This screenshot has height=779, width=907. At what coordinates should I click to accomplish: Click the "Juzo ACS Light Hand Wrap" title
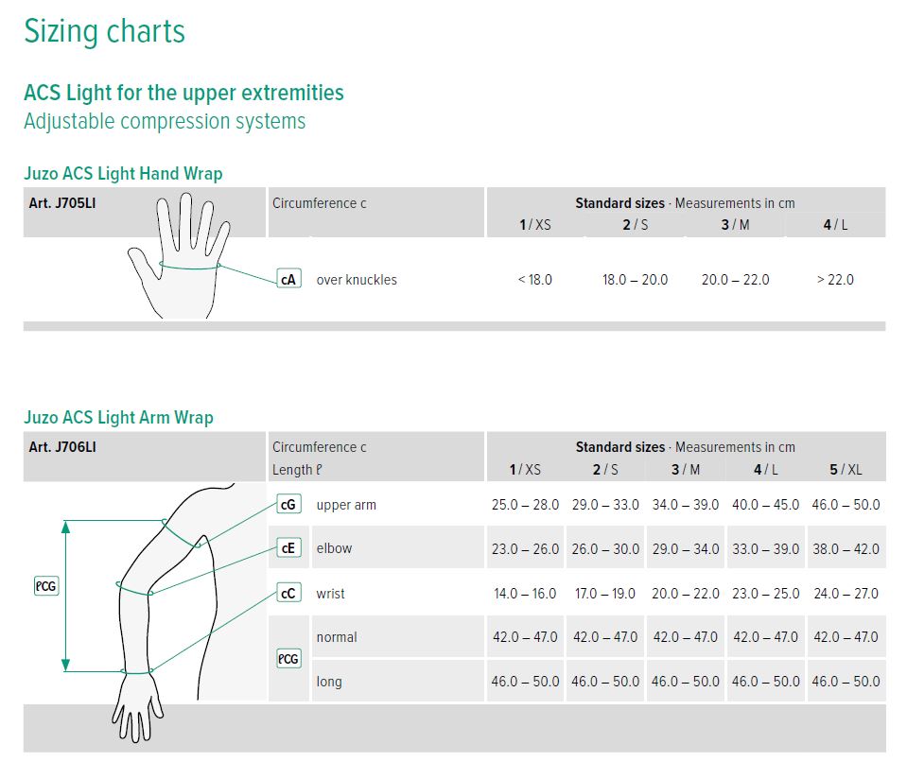(123, 174)
